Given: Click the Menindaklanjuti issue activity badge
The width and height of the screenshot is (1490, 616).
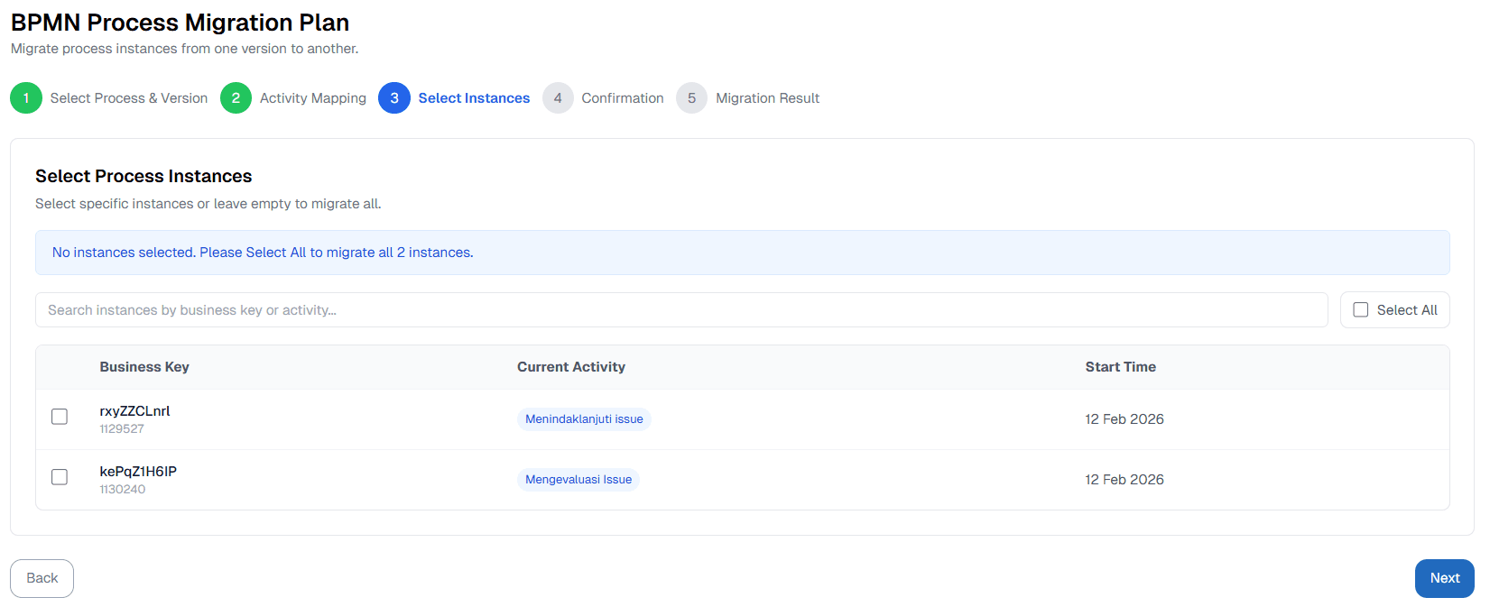Looking at the screenshot, I should pyautogui.click(x=584, y=419).
